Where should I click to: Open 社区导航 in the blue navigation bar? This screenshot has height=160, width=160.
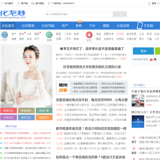click(48, 26)
